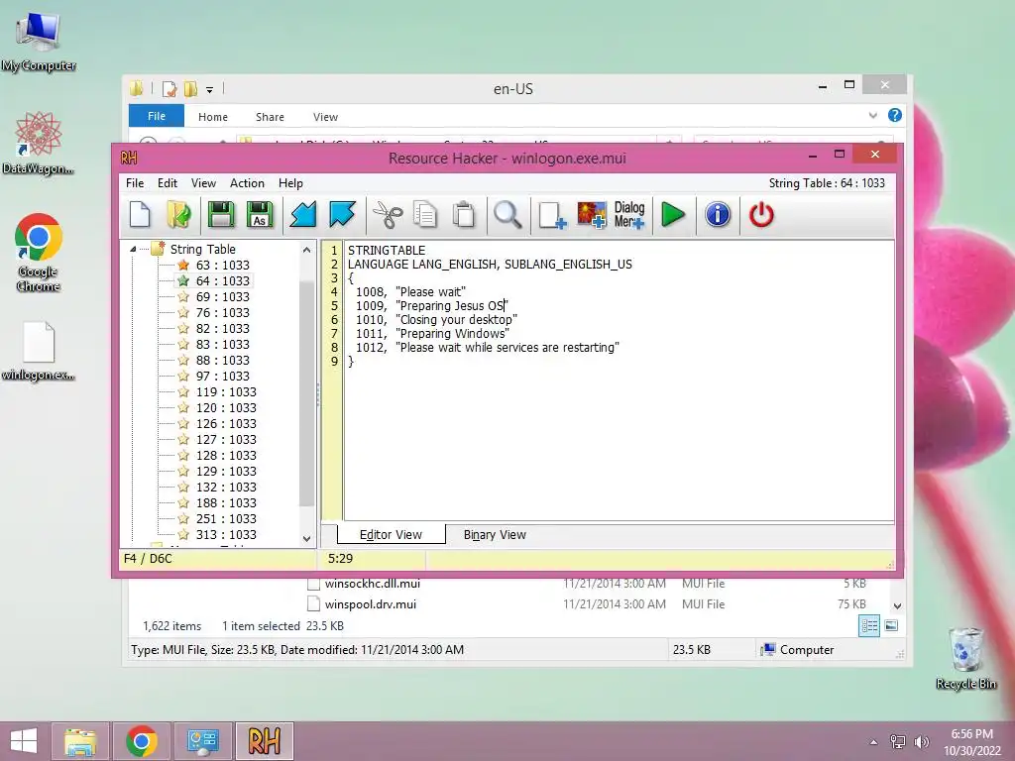This screenshot has height=761, width=1015.
Task: Save the file using the green floppy icon
Action: (x=221, y=215)
